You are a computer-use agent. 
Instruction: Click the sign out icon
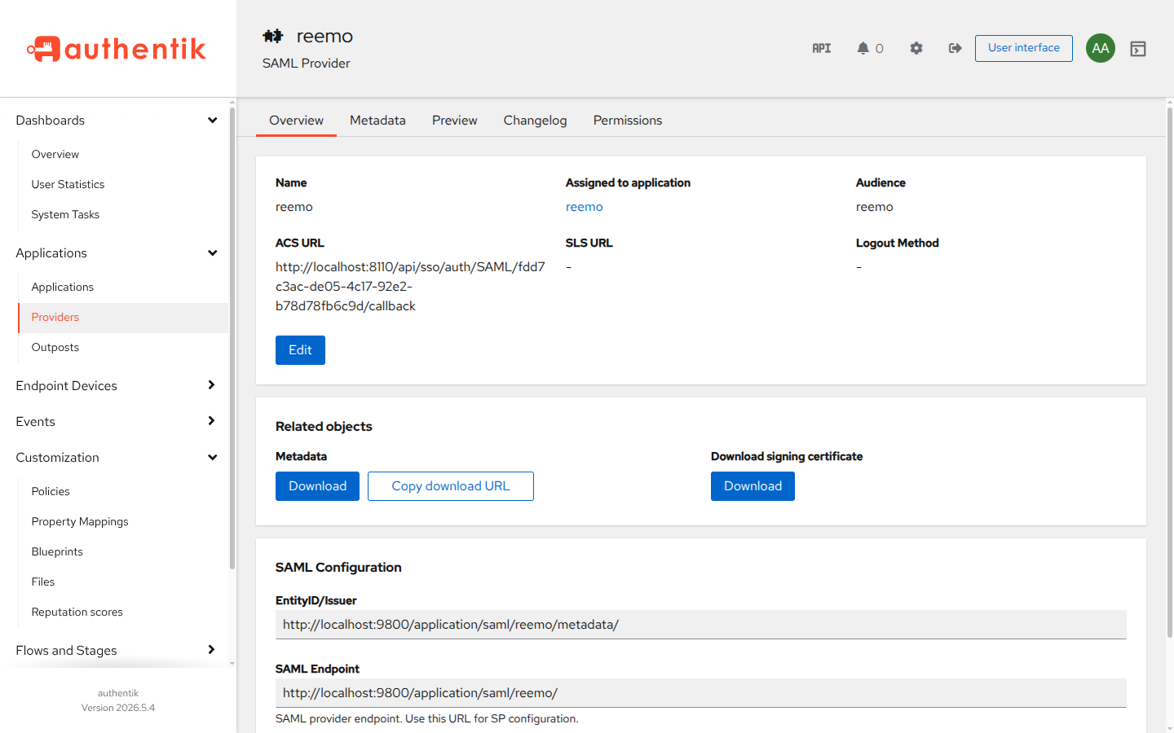coord(956,48)
